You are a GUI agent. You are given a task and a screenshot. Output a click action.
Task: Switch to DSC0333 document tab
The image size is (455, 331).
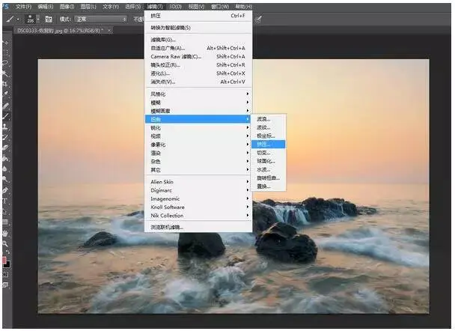60,30
